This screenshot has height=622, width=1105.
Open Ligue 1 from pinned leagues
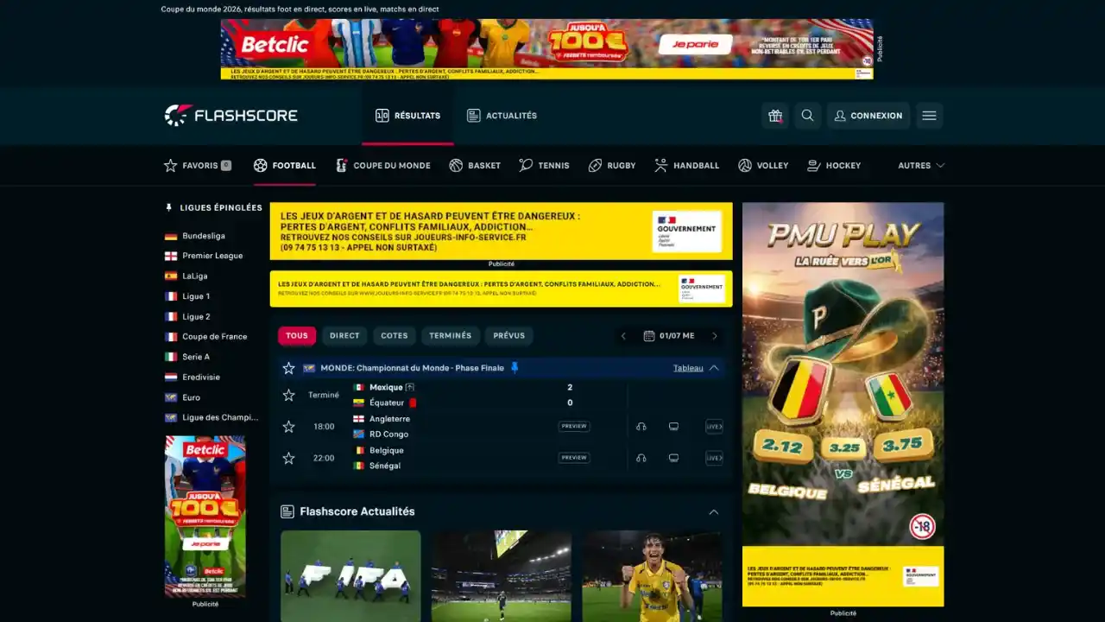tap(196, 296)
